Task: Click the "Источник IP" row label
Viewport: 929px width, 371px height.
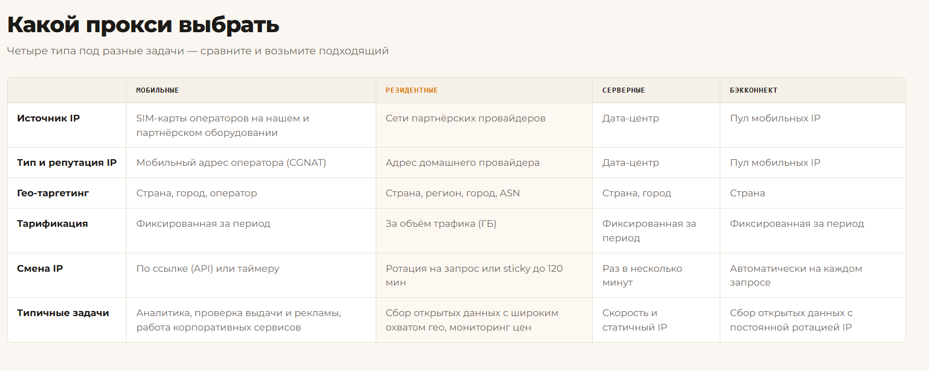Action: tap(48, 118)
